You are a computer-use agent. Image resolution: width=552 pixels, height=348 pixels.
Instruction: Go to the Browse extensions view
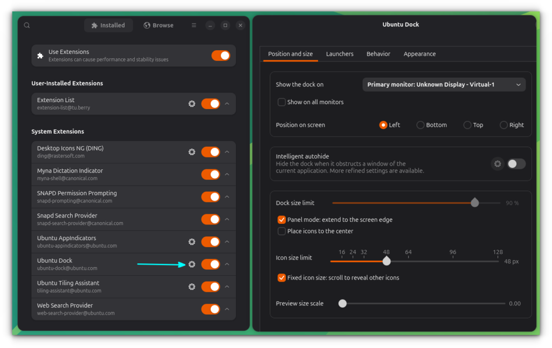[159, 25]
